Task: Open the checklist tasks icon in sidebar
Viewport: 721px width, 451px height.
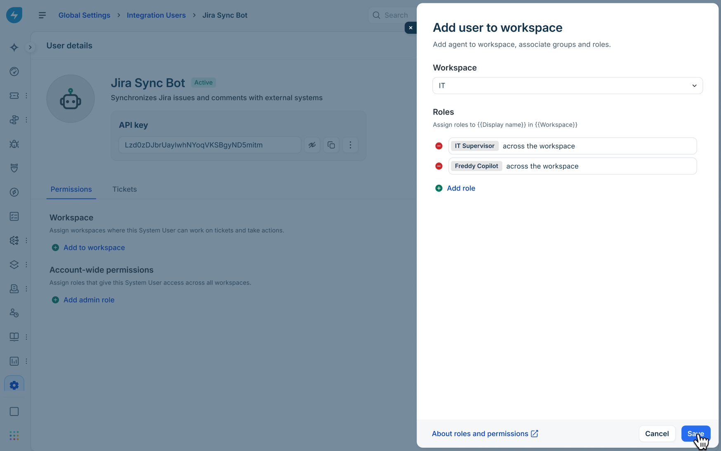Action: coord(14,216)
